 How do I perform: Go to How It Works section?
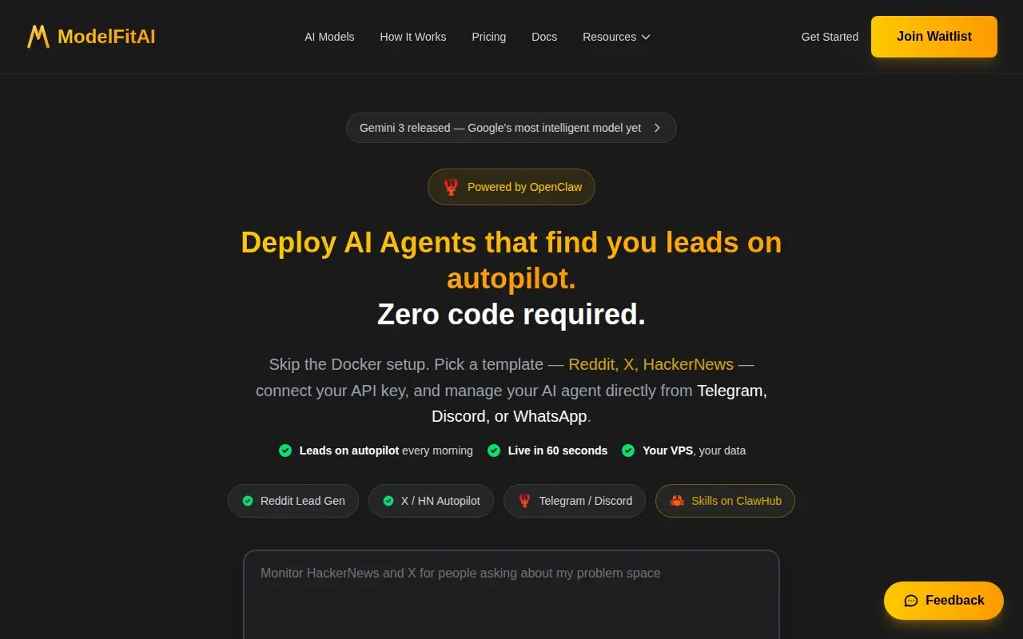point(413,37)
